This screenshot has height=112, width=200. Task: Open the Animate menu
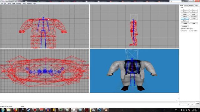(19, 3)
